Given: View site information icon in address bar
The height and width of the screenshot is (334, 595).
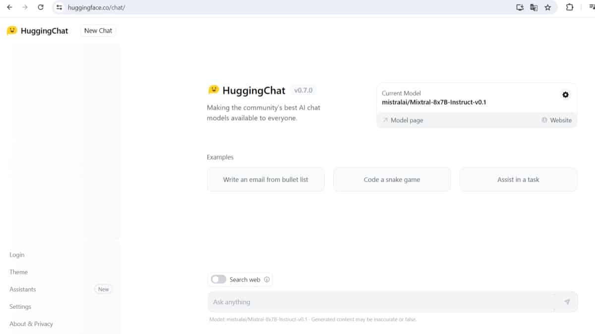Looking at the screenshot, I should point(59,7).
